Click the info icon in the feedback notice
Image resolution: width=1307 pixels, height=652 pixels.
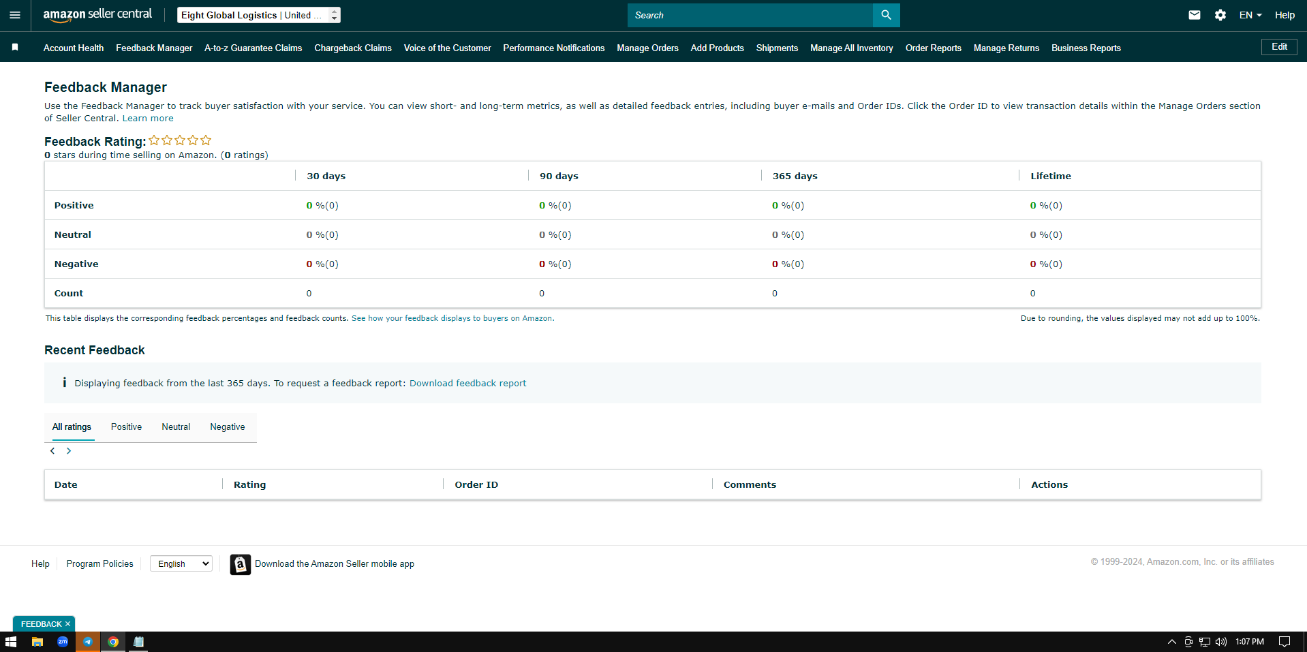tap(64, 383)
